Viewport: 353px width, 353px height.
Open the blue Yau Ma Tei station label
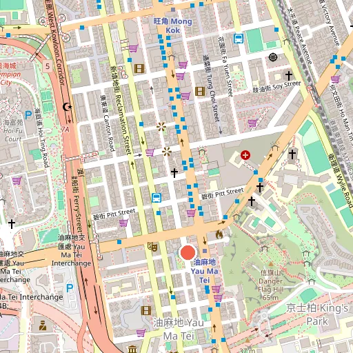click(204, 271)
